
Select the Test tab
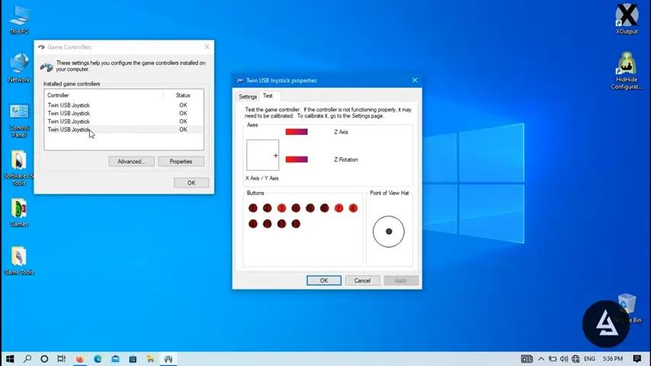(268, 95)
